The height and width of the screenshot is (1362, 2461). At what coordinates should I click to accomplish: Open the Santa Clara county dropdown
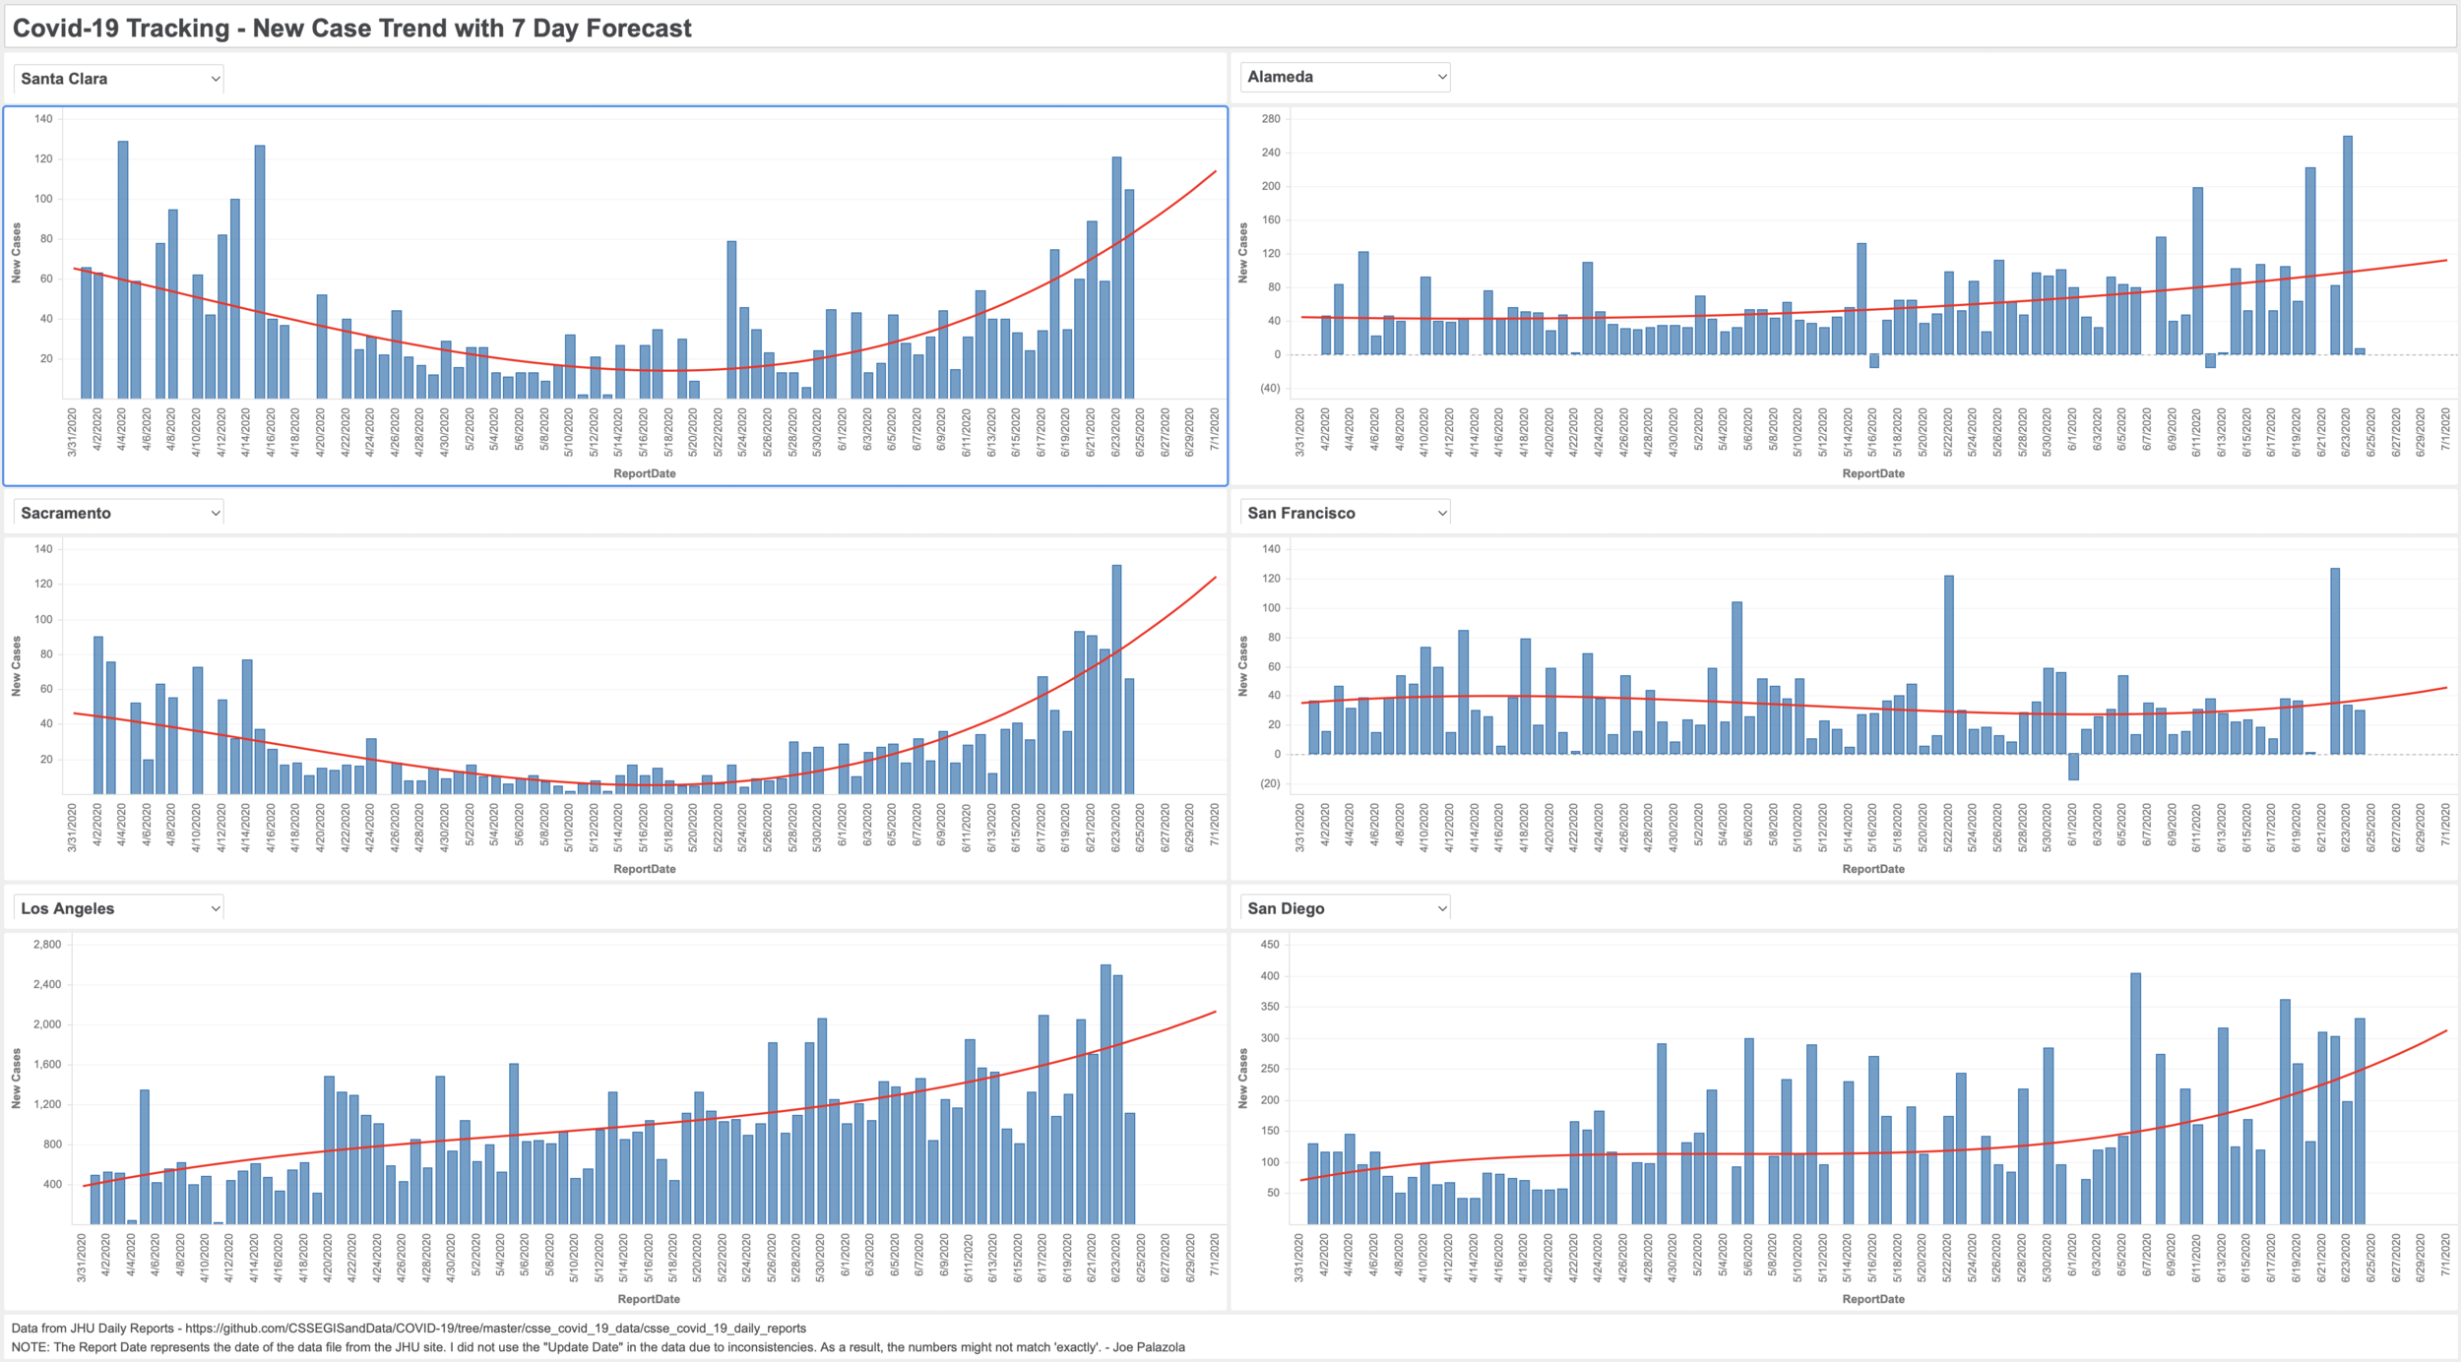pyautogui.click(x=118, y=79)
